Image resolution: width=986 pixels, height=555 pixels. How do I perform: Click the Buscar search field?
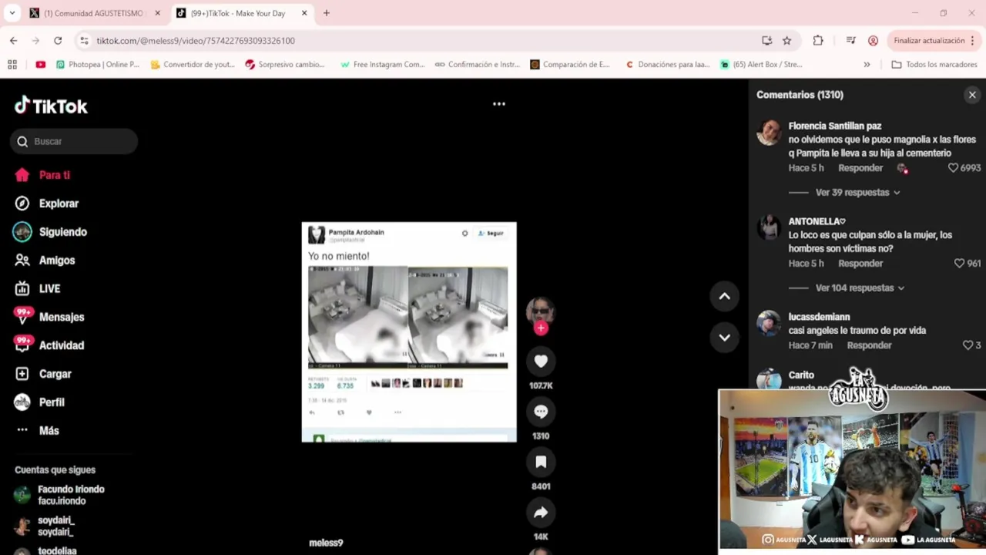pos(74,141)
